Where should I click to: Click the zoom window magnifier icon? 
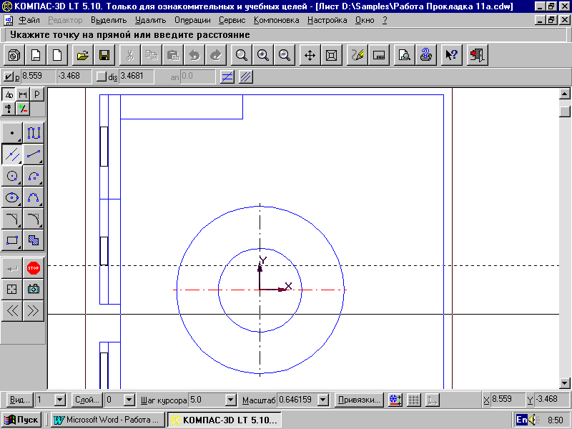[x=242, y=55]
